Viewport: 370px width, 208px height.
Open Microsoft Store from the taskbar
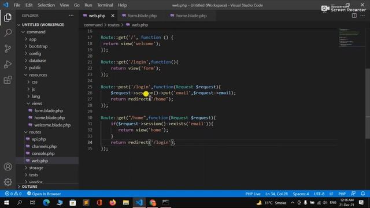73,203
